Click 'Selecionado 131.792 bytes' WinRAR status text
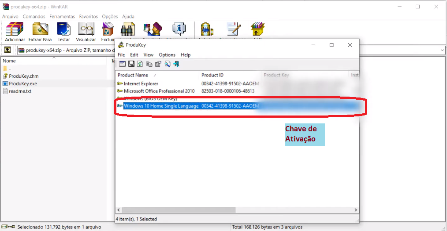Image resolution: width=447 pixels, height=231 pixels. 60,227
